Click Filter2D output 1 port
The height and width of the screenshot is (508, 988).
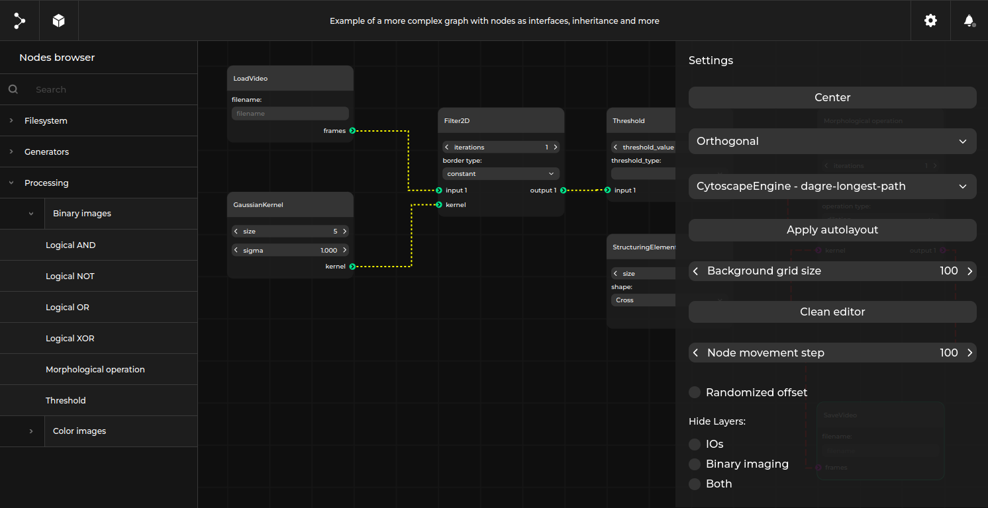pos(563,190)
